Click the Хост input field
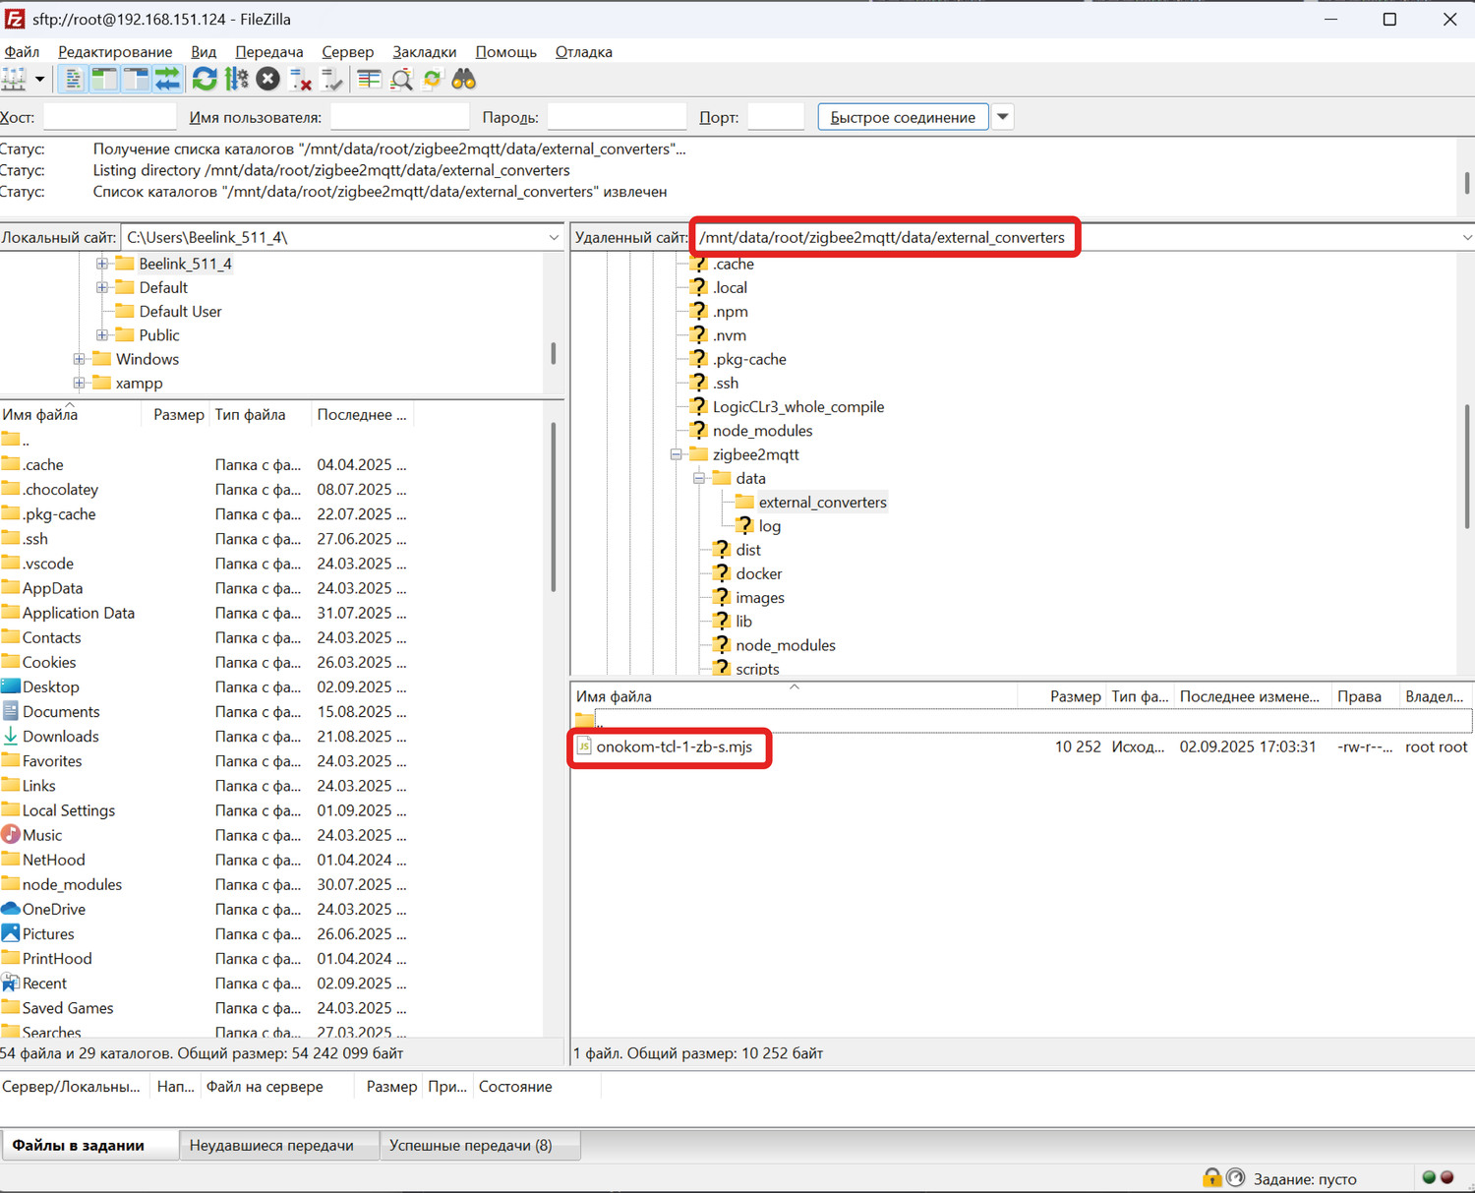 coord(109,117)
